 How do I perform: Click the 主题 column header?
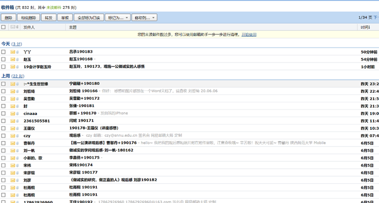coord(73,27)
